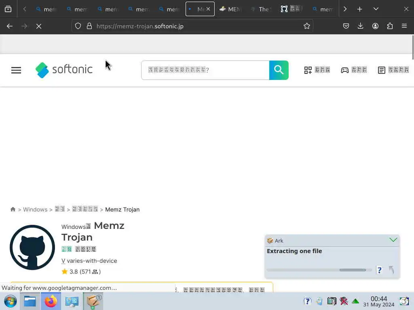The height and width of the screenshot is (310, 414).
Task: Switch to the MEM tab with hat icon
Action: [x=230, y=9]
